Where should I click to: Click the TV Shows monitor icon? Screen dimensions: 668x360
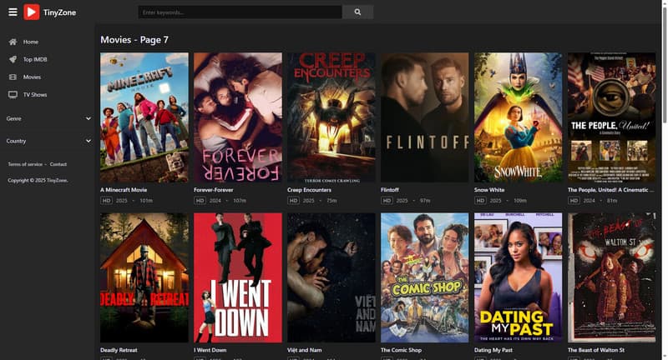pos(13,95)
